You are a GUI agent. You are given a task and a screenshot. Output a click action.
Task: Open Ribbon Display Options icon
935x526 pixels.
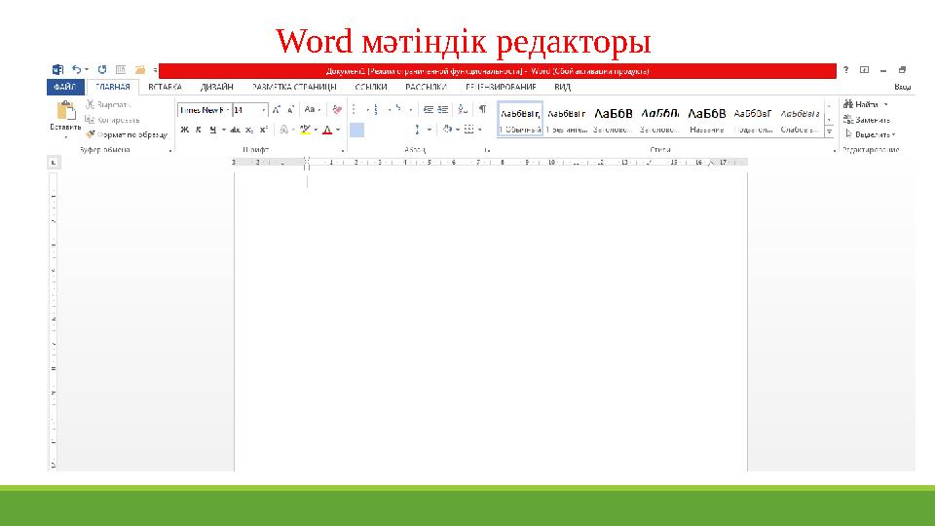[864, 70]
